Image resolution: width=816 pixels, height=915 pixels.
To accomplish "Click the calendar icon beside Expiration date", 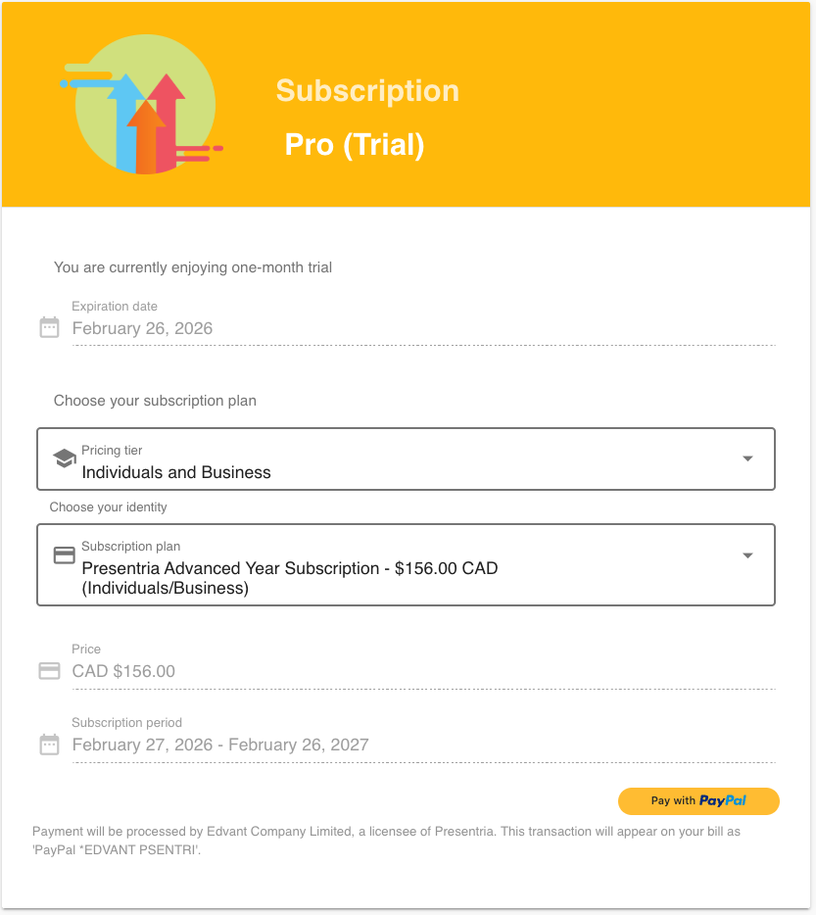I will (49, 327).
